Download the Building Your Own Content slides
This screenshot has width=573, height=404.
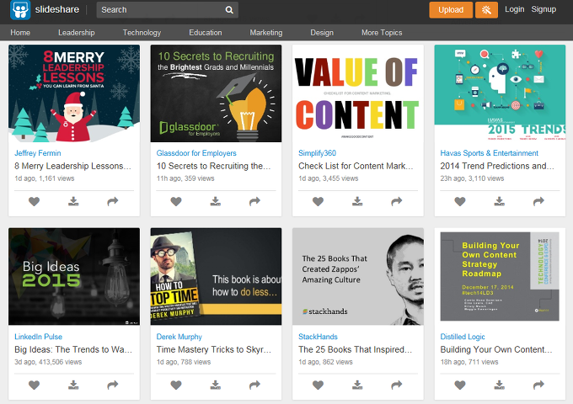pos(500,385)
